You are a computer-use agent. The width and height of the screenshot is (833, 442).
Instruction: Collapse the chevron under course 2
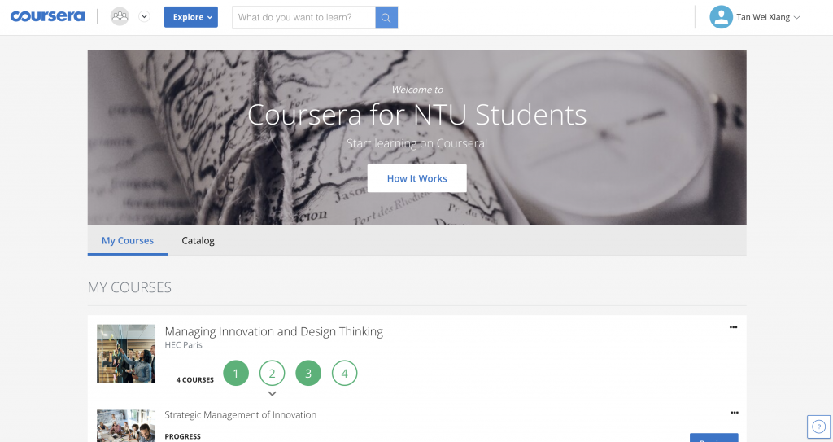(272, 394)
